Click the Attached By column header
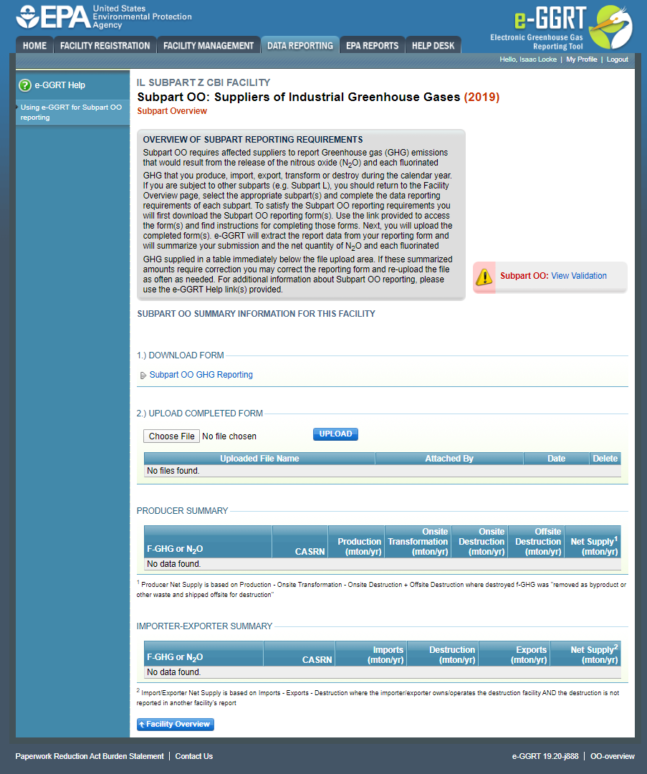 pos(449,459)
